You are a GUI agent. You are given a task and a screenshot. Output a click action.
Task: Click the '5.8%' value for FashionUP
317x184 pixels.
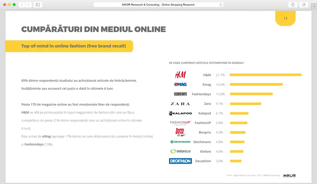219,123
